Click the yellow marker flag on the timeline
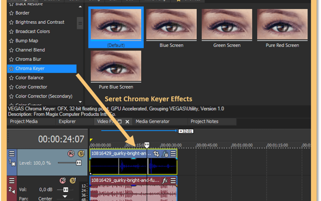 coord(91,140)
